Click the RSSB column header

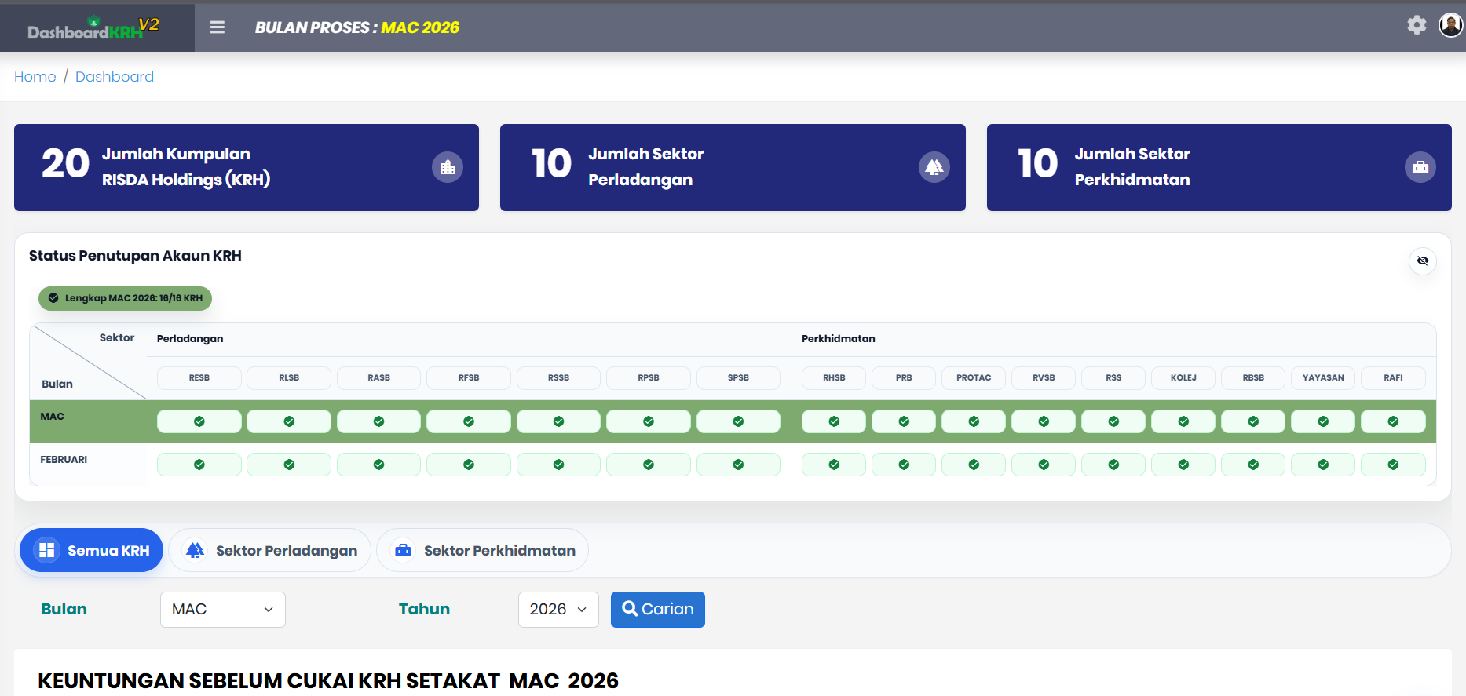[x=558, y=377]
